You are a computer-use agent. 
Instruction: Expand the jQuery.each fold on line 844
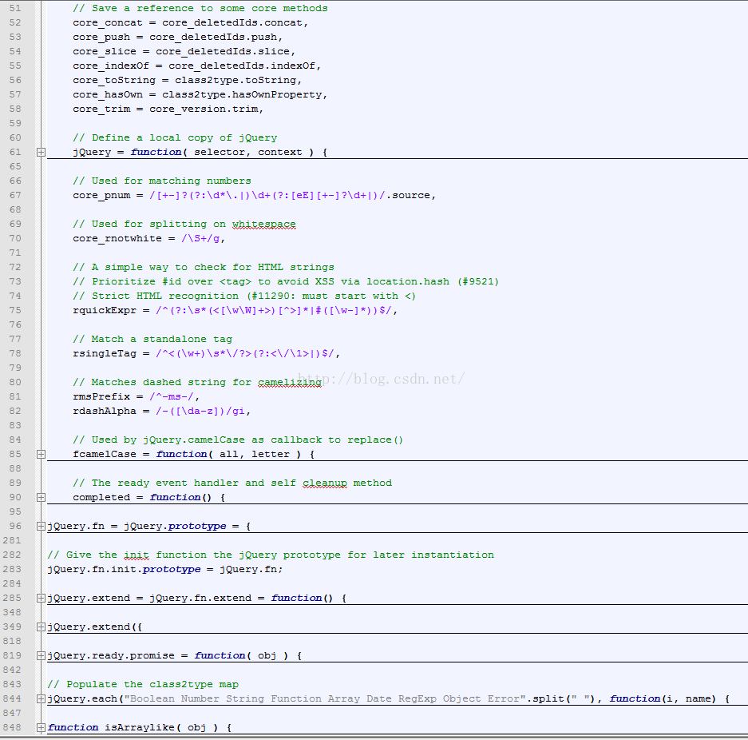[x=41, y=699]
